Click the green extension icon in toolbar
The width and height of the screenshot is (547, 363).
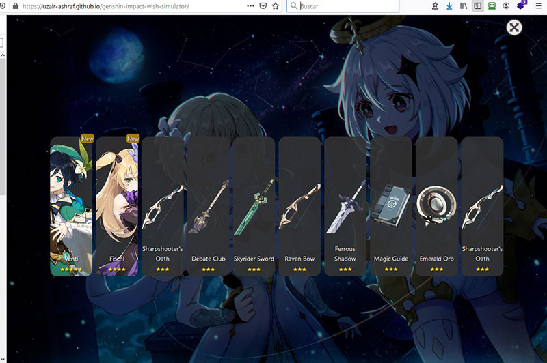tap(492, 6)
